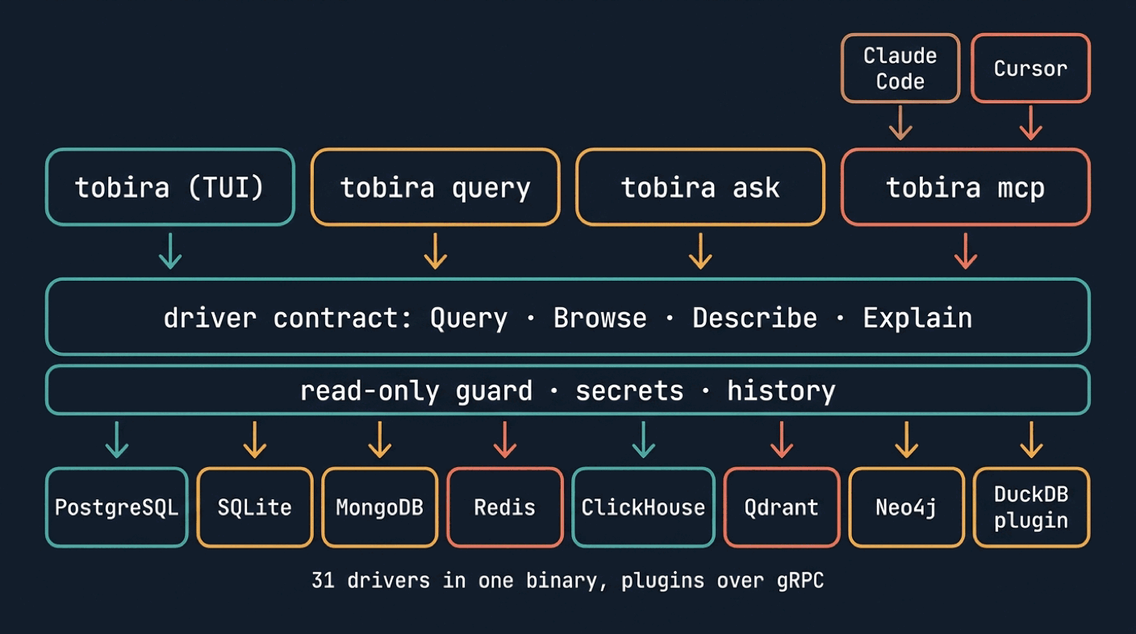Click the Claude Code box
This screenshot has height=634, width=1136.
[900, 69]
